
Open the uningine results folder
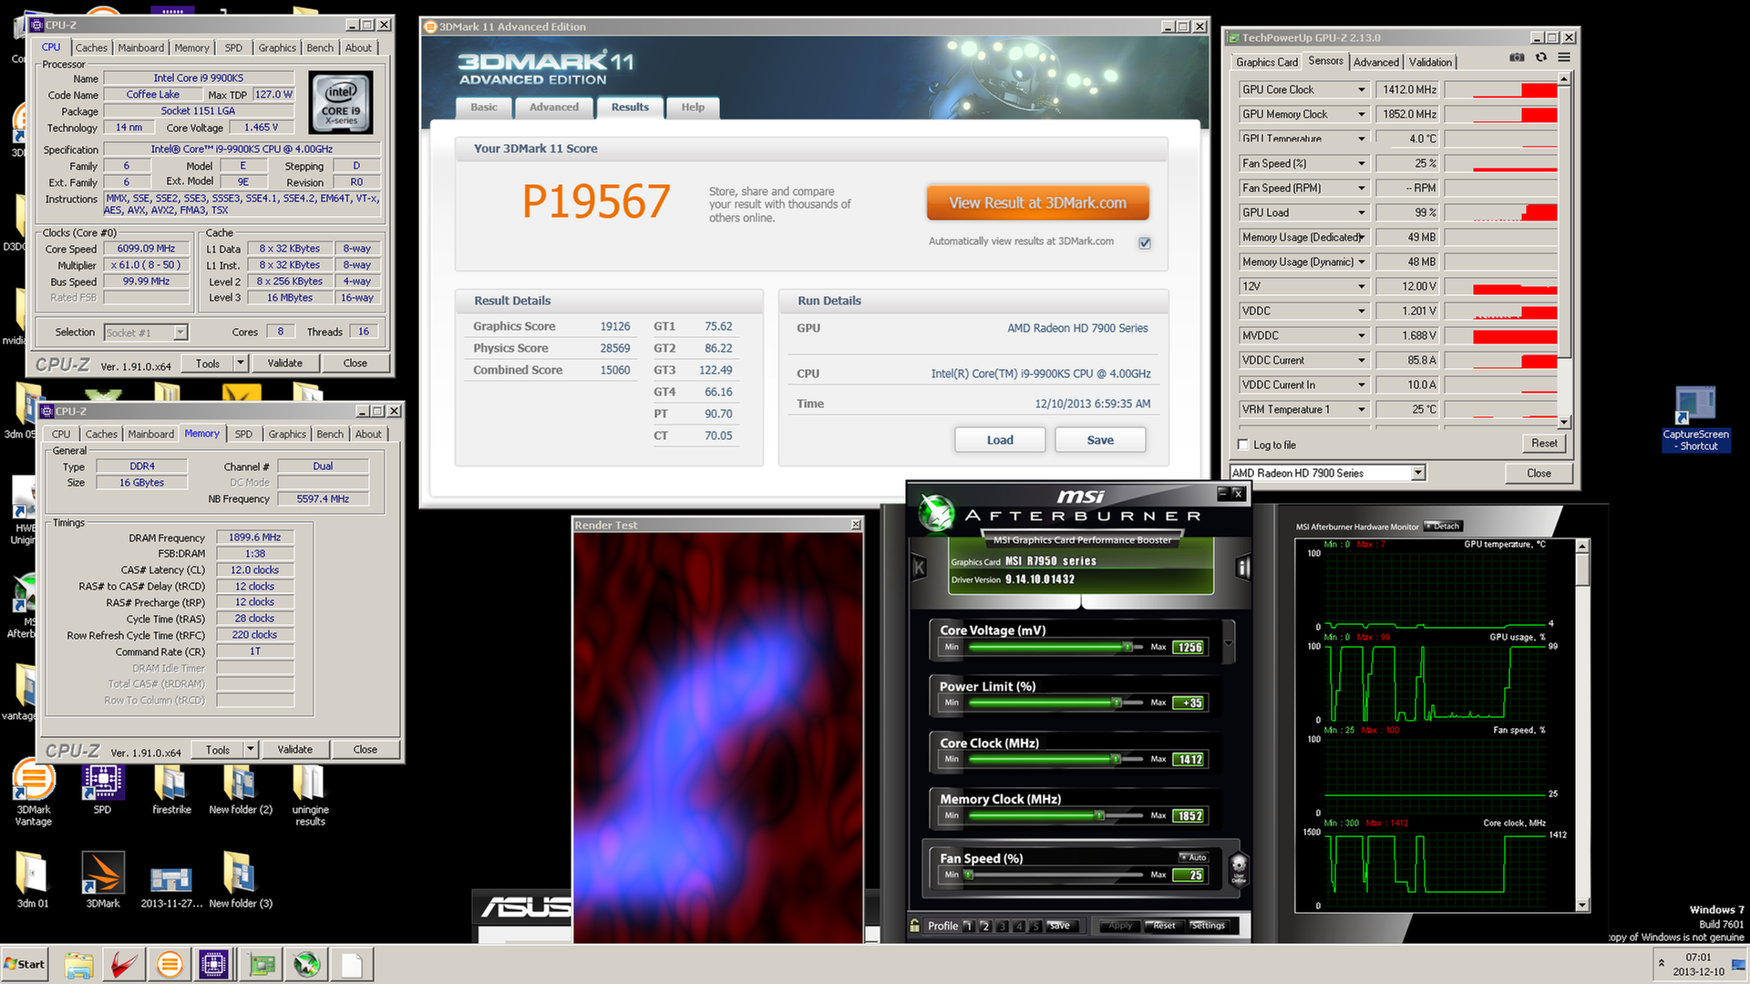point(310,794)
